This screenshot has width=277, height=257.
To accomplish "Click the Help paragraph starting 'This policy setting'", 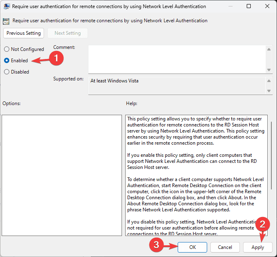I will pyautogui.click(x=196, y=131).
